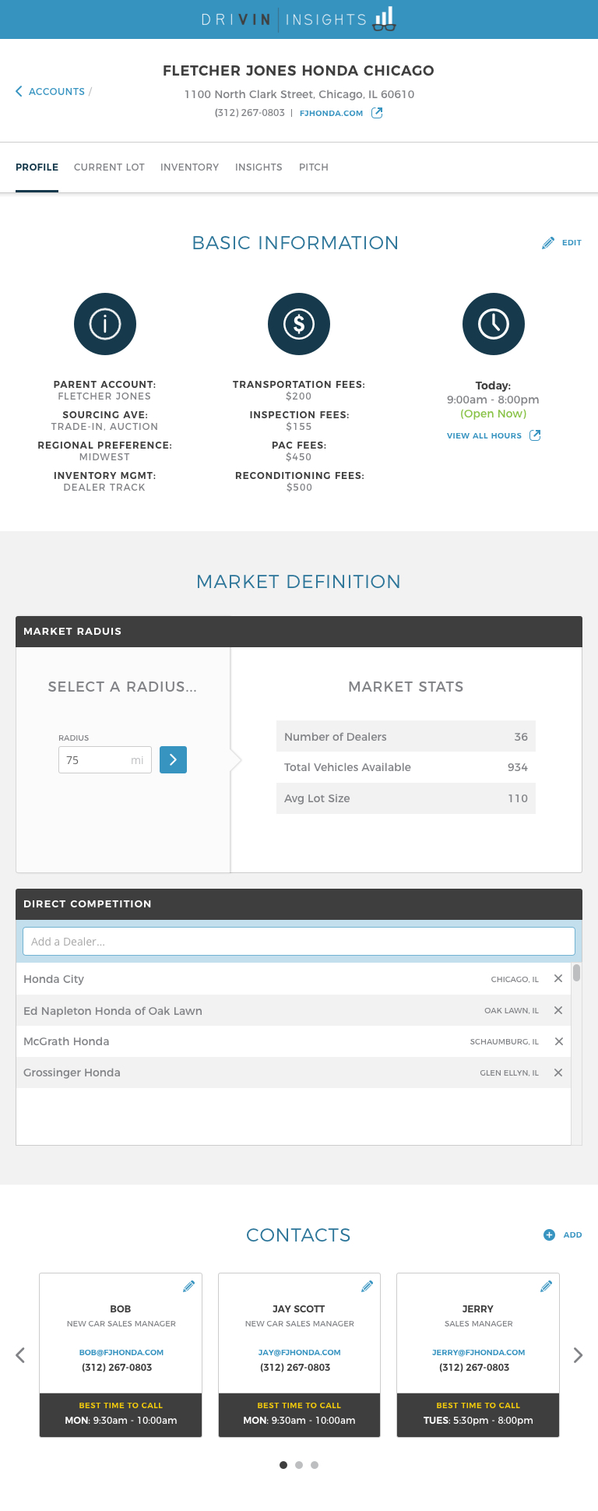This screenshot has height=1511, width=598.
Task: Submit radius with the blue arrow button
Action: coord(173,759)
